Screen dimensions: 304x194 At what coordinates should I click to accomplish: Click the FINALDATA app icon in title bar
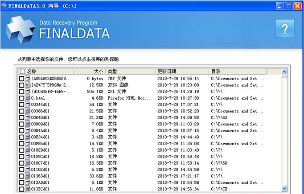(4, 6)
